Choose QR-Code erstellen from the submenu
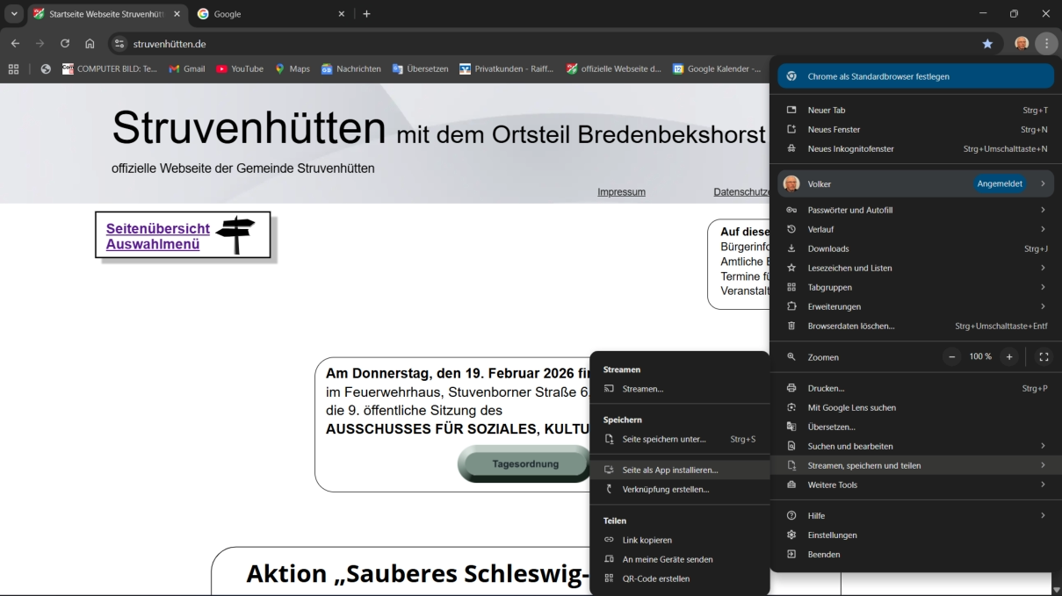The image size is (1062, 596). click(x=655, y=578)
